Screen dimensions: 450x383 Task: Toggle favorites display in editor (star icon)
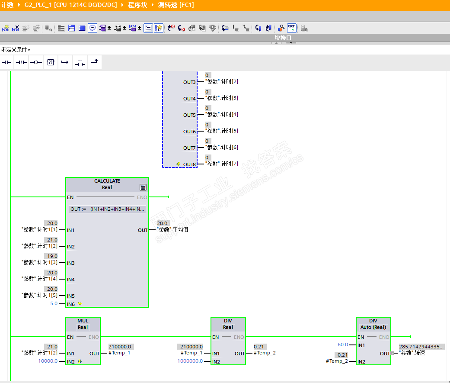pos(158,28)
